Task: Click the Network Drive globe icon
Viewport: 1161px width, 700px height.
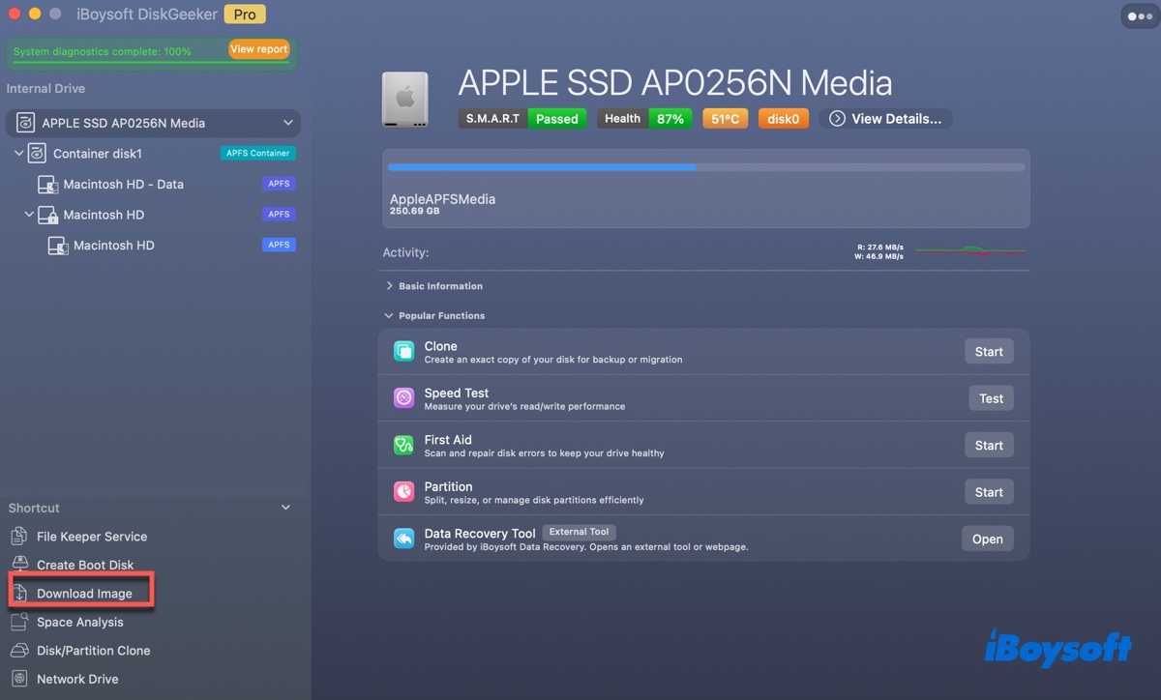Action: click(19, 679)
